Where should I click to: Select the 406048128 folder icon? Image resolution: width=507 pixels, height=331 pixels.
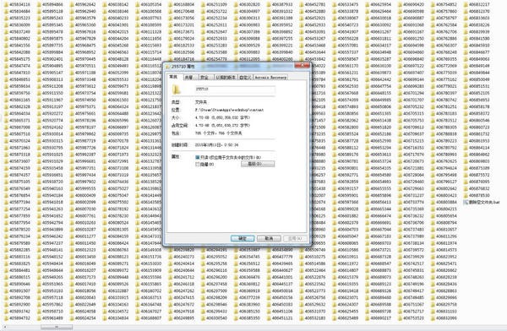(x=105, y=59)
